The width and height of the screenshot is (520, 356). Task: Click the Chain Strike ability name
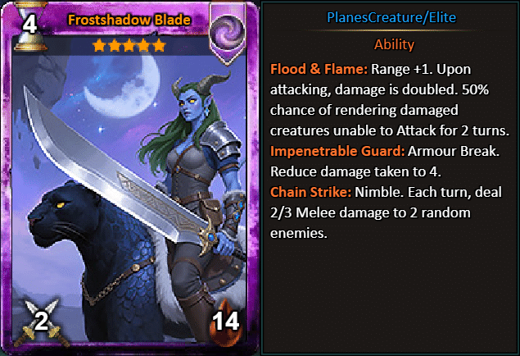310,192
